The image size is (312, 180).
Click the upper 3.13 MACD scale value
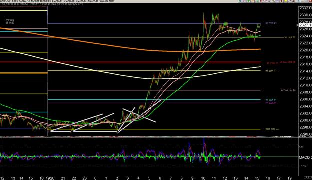301,147
